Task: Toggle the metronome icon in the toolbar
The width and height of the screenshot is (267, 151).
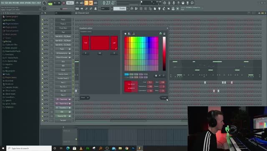Action: click(x=77, y=3)
